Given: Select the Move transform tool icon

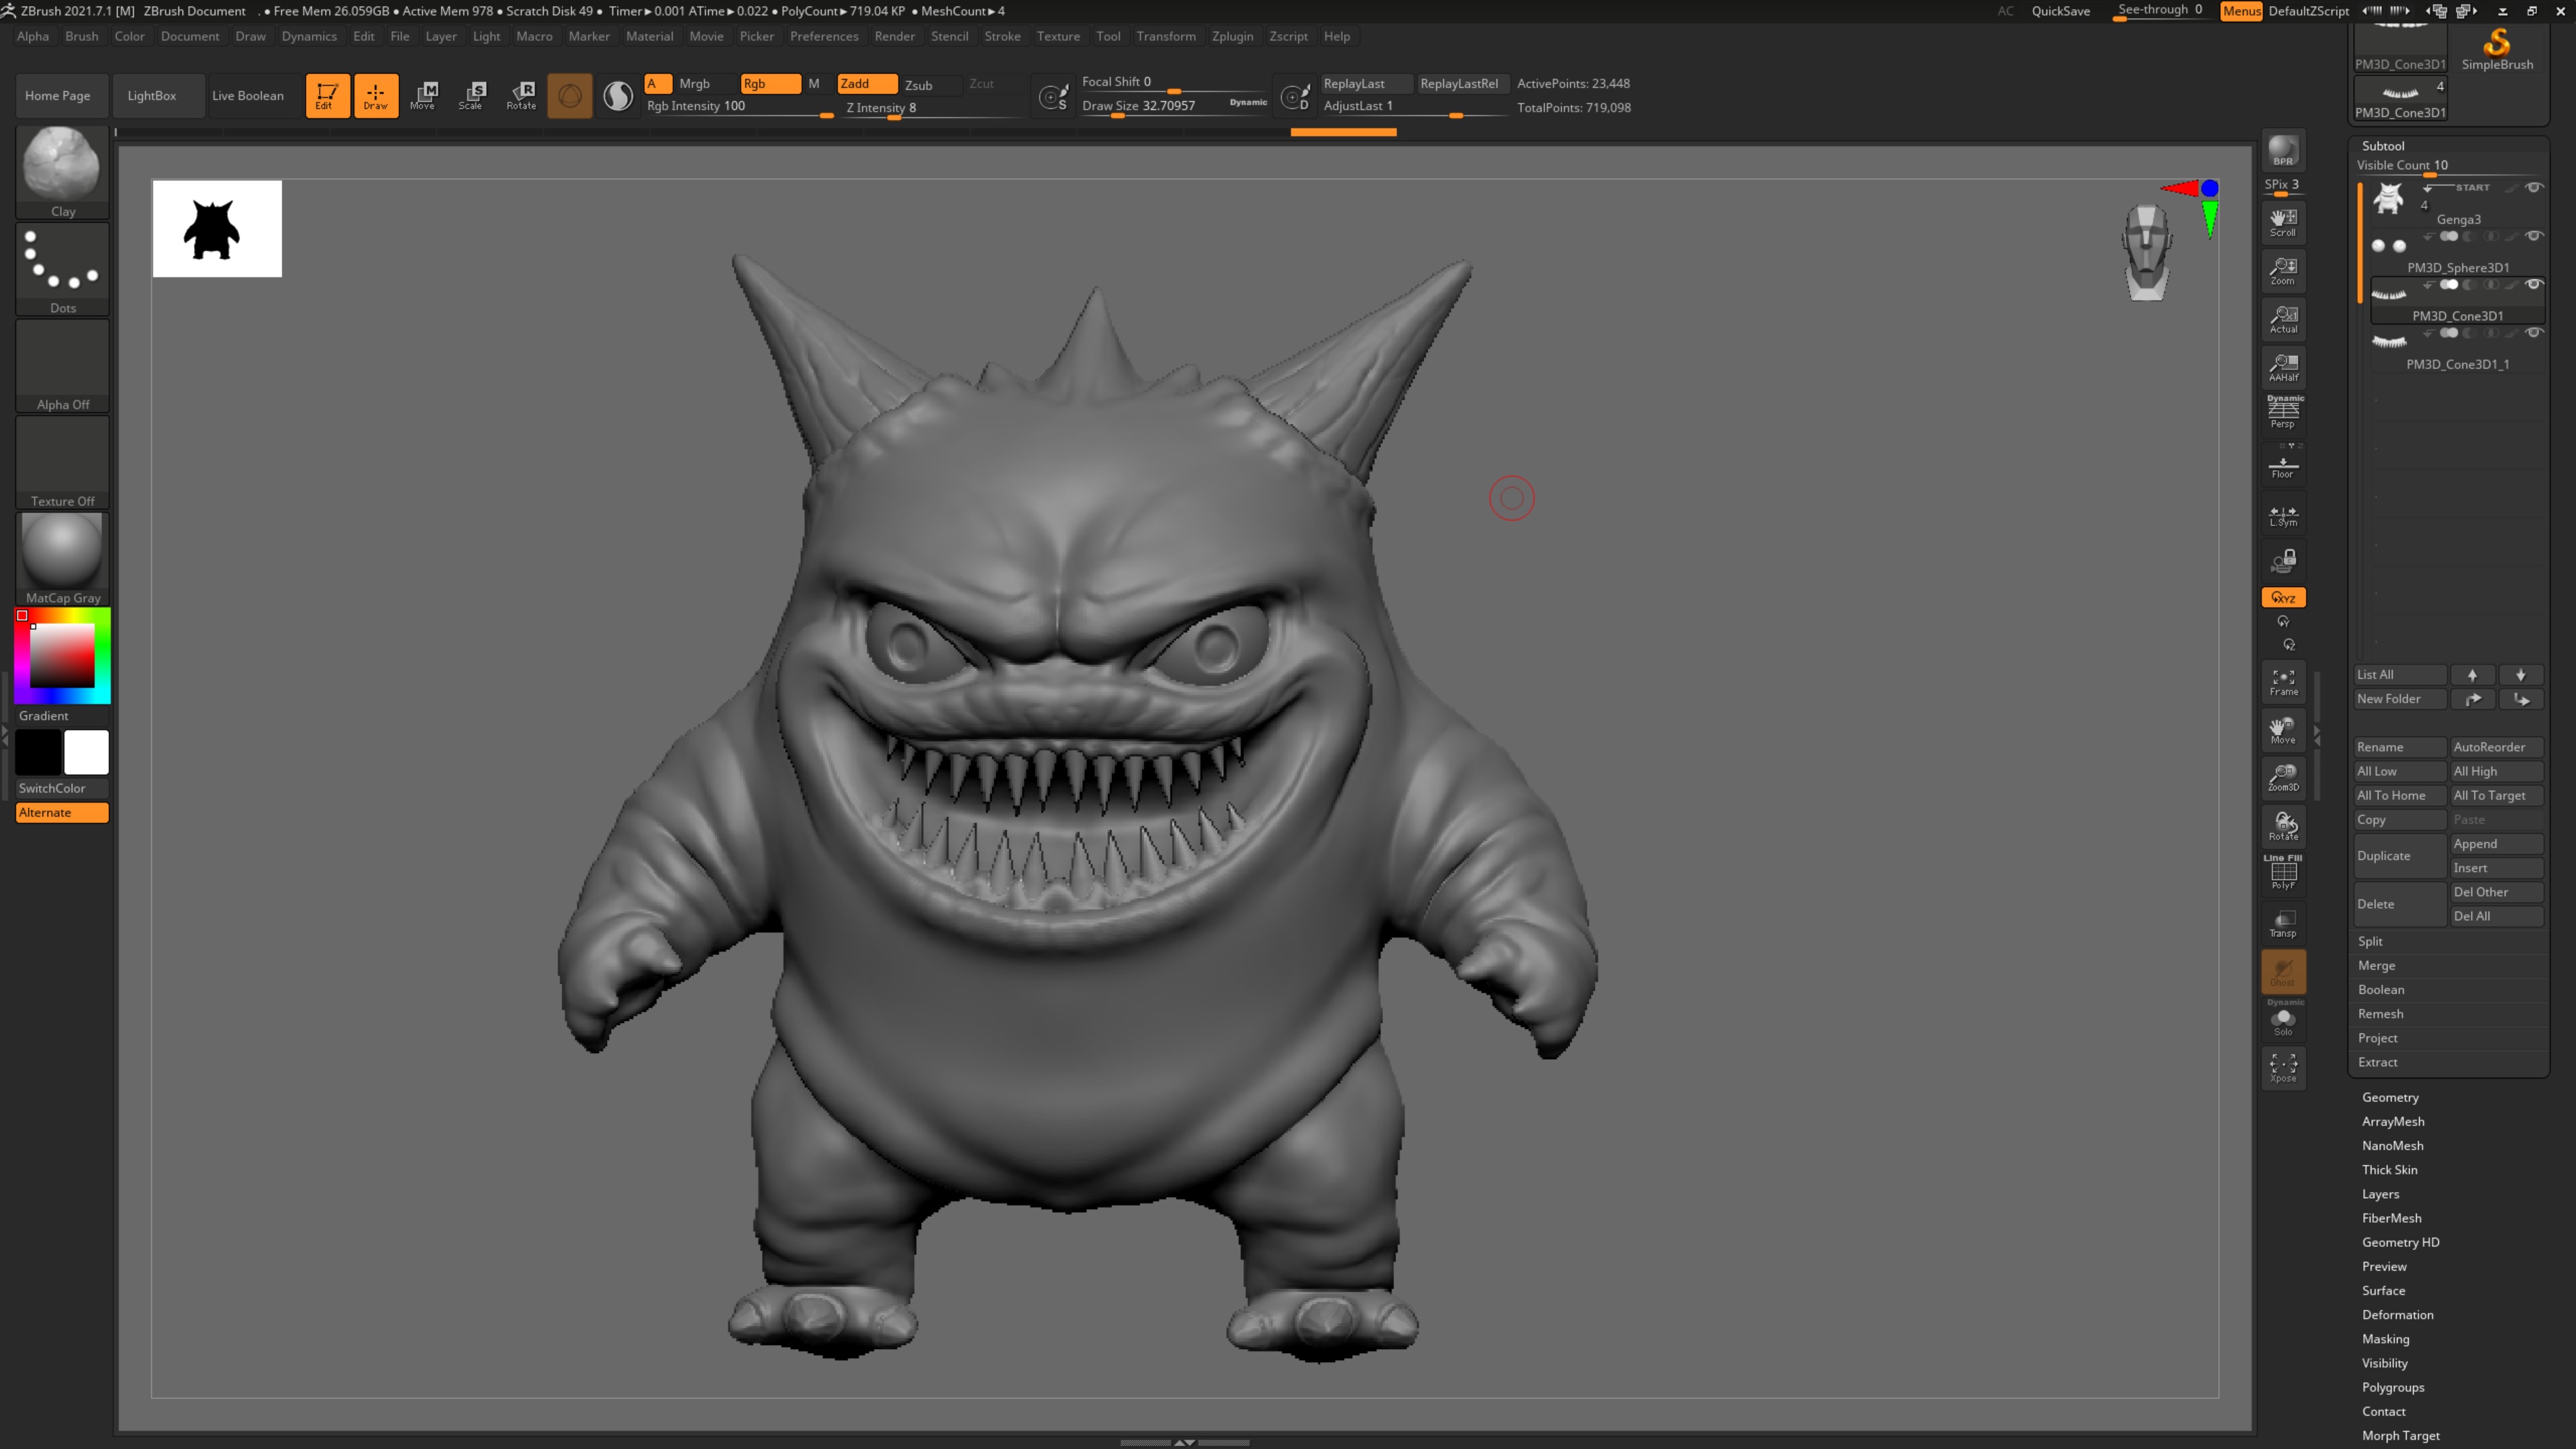Looking at the screenshot, I should pyautogui.click(x=423, y=95).
